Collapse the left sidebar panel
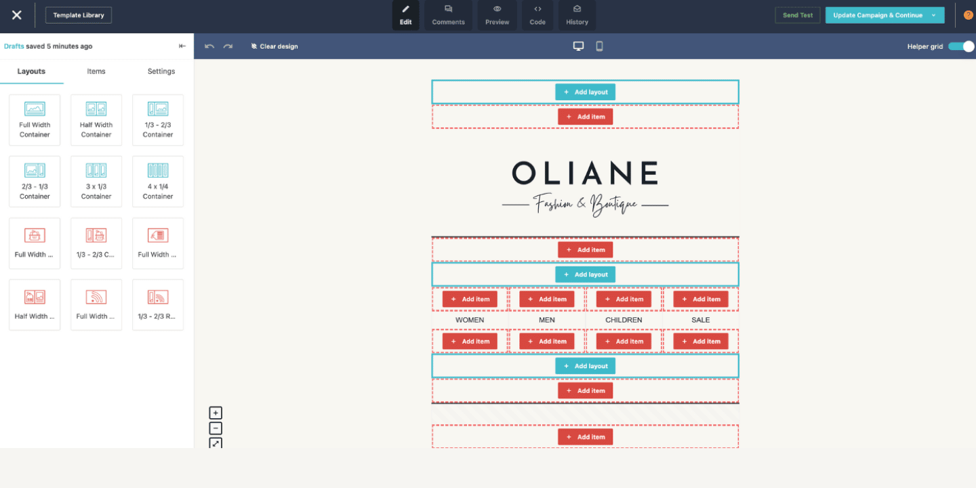This screenshot has height=488, width=976. [x=182, y=46]
